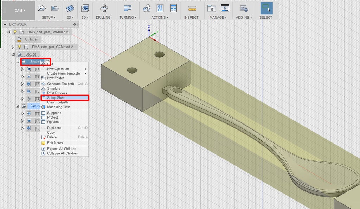The width and height of the screenshot is (360, 209).
Task: Click the Setups folder icon
Action: [20, 55]
